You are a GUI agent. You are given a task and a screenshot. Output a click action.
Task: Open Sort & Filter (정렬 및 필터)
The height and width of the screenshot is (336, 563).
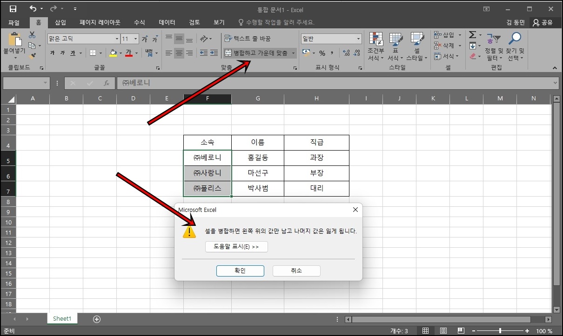coord(494,46)
